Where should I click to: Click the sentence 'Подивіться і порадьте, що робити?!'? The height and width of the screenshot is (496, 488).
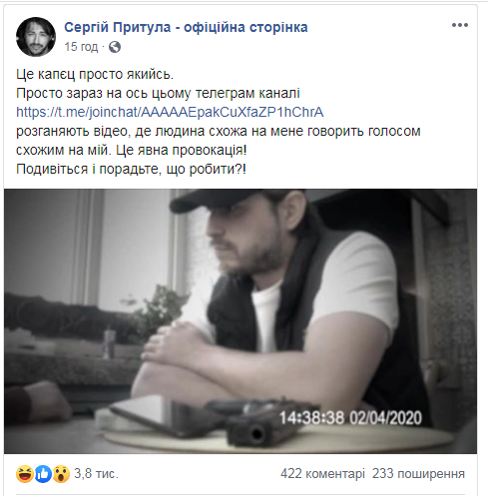tap(131, 170)
